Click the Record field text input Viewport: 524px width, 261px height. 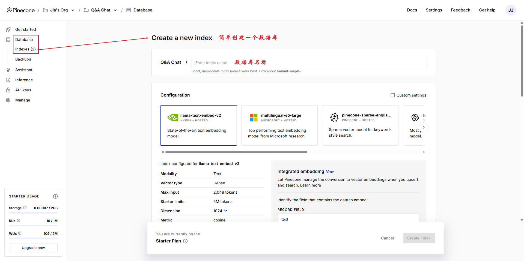(348, 218)
